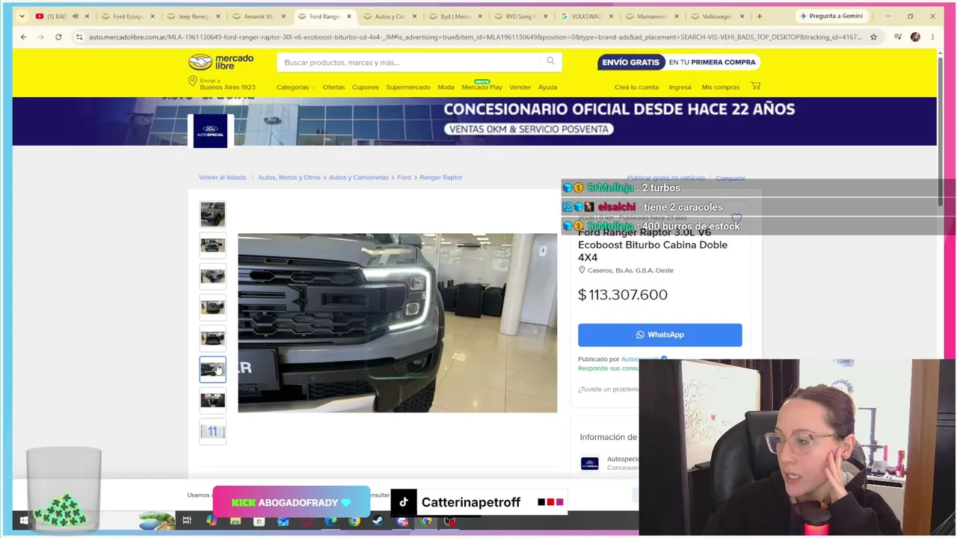
Task: Go back to the previous page in Chrome
Action: tap(23, 37)
